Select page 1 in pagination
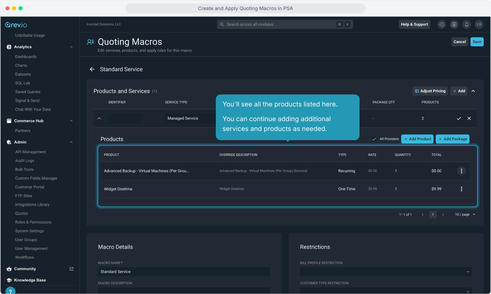This screenshot has height=294, width=491. tap(433, 215)
